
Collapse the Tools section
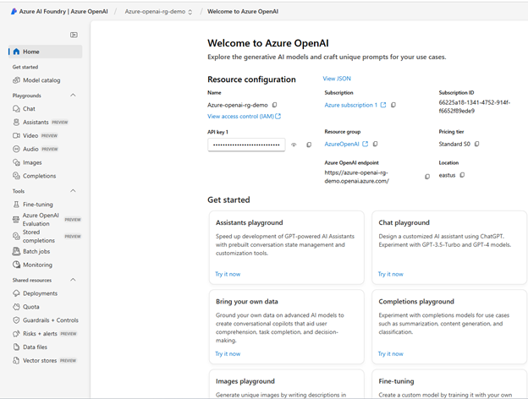(x=73, y=191)
